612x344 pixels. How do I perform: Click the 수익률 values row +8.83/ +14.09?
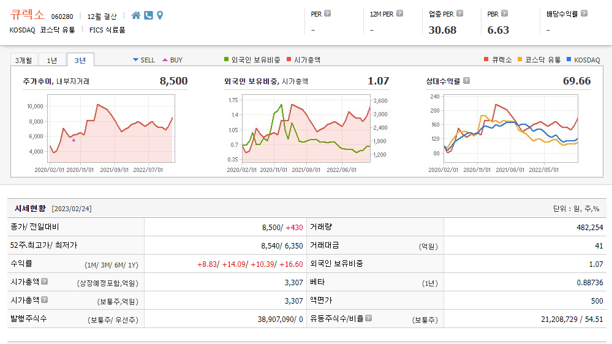(x=250, y=264)
